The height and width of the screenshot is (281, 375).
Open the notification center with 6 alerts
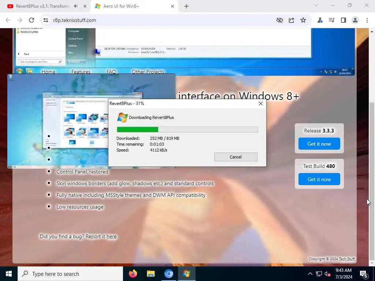coord(364,274)
